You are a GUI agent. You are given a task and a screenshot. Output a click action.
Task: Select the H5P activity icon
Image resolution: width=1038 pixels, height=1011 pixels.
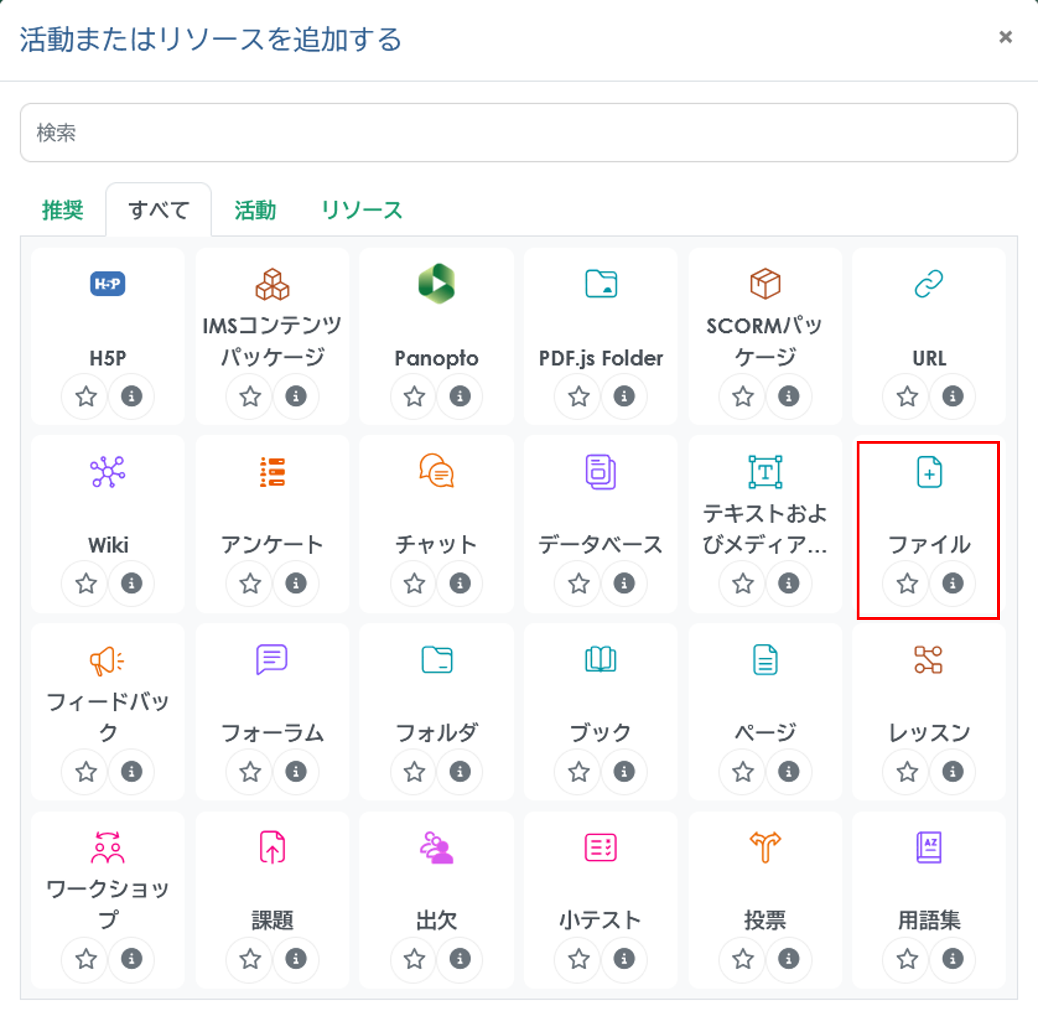pyautogui.click(x=108, y=285)
